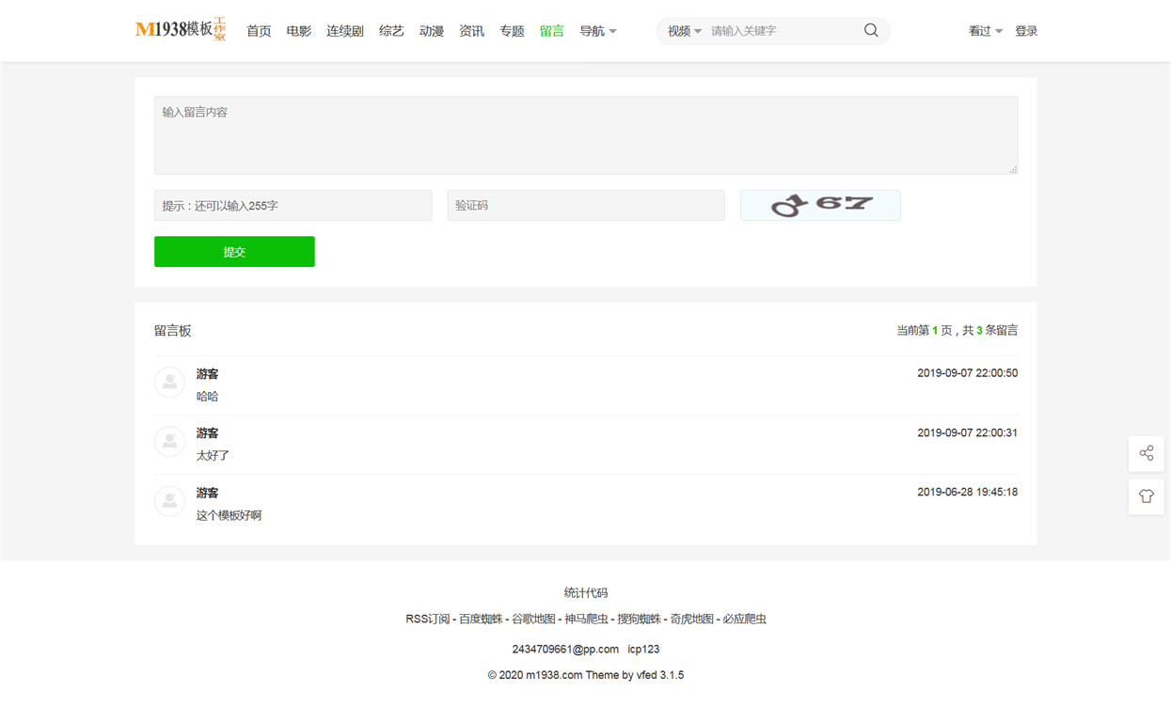
Task: Click the green 提交 button
Action: click(x=234, y=252)
